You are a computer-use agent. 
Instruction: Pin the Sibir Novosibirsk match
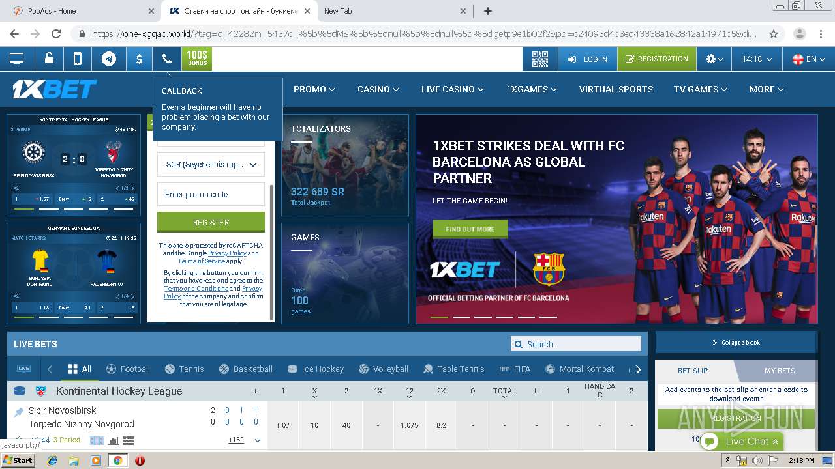tap(19, 412)
